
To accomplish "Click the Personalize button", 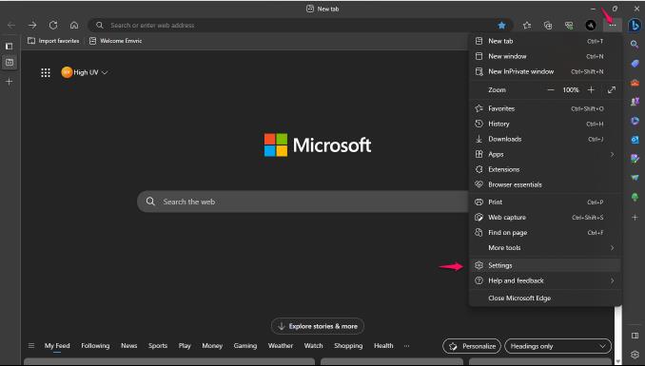I will 472,346.
